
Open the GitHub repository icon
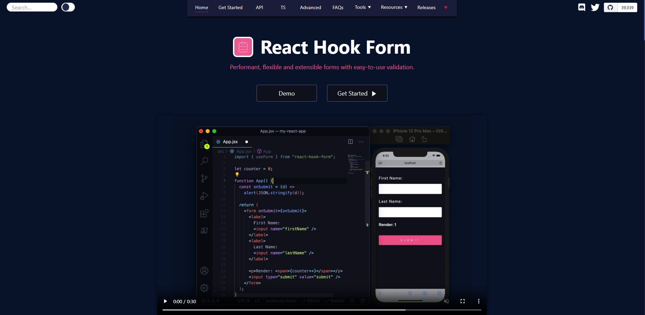610,7
